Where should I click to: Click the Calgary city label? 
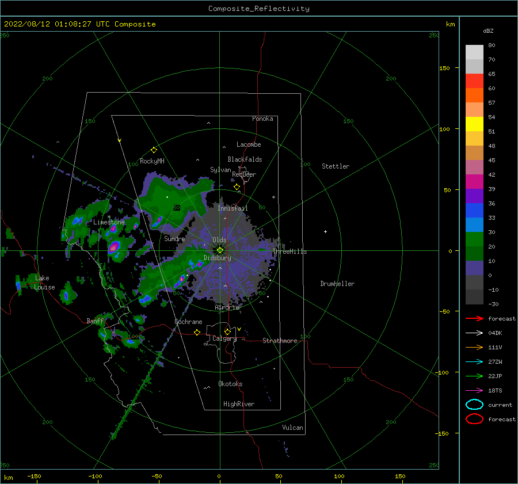[x=224, y=338]
